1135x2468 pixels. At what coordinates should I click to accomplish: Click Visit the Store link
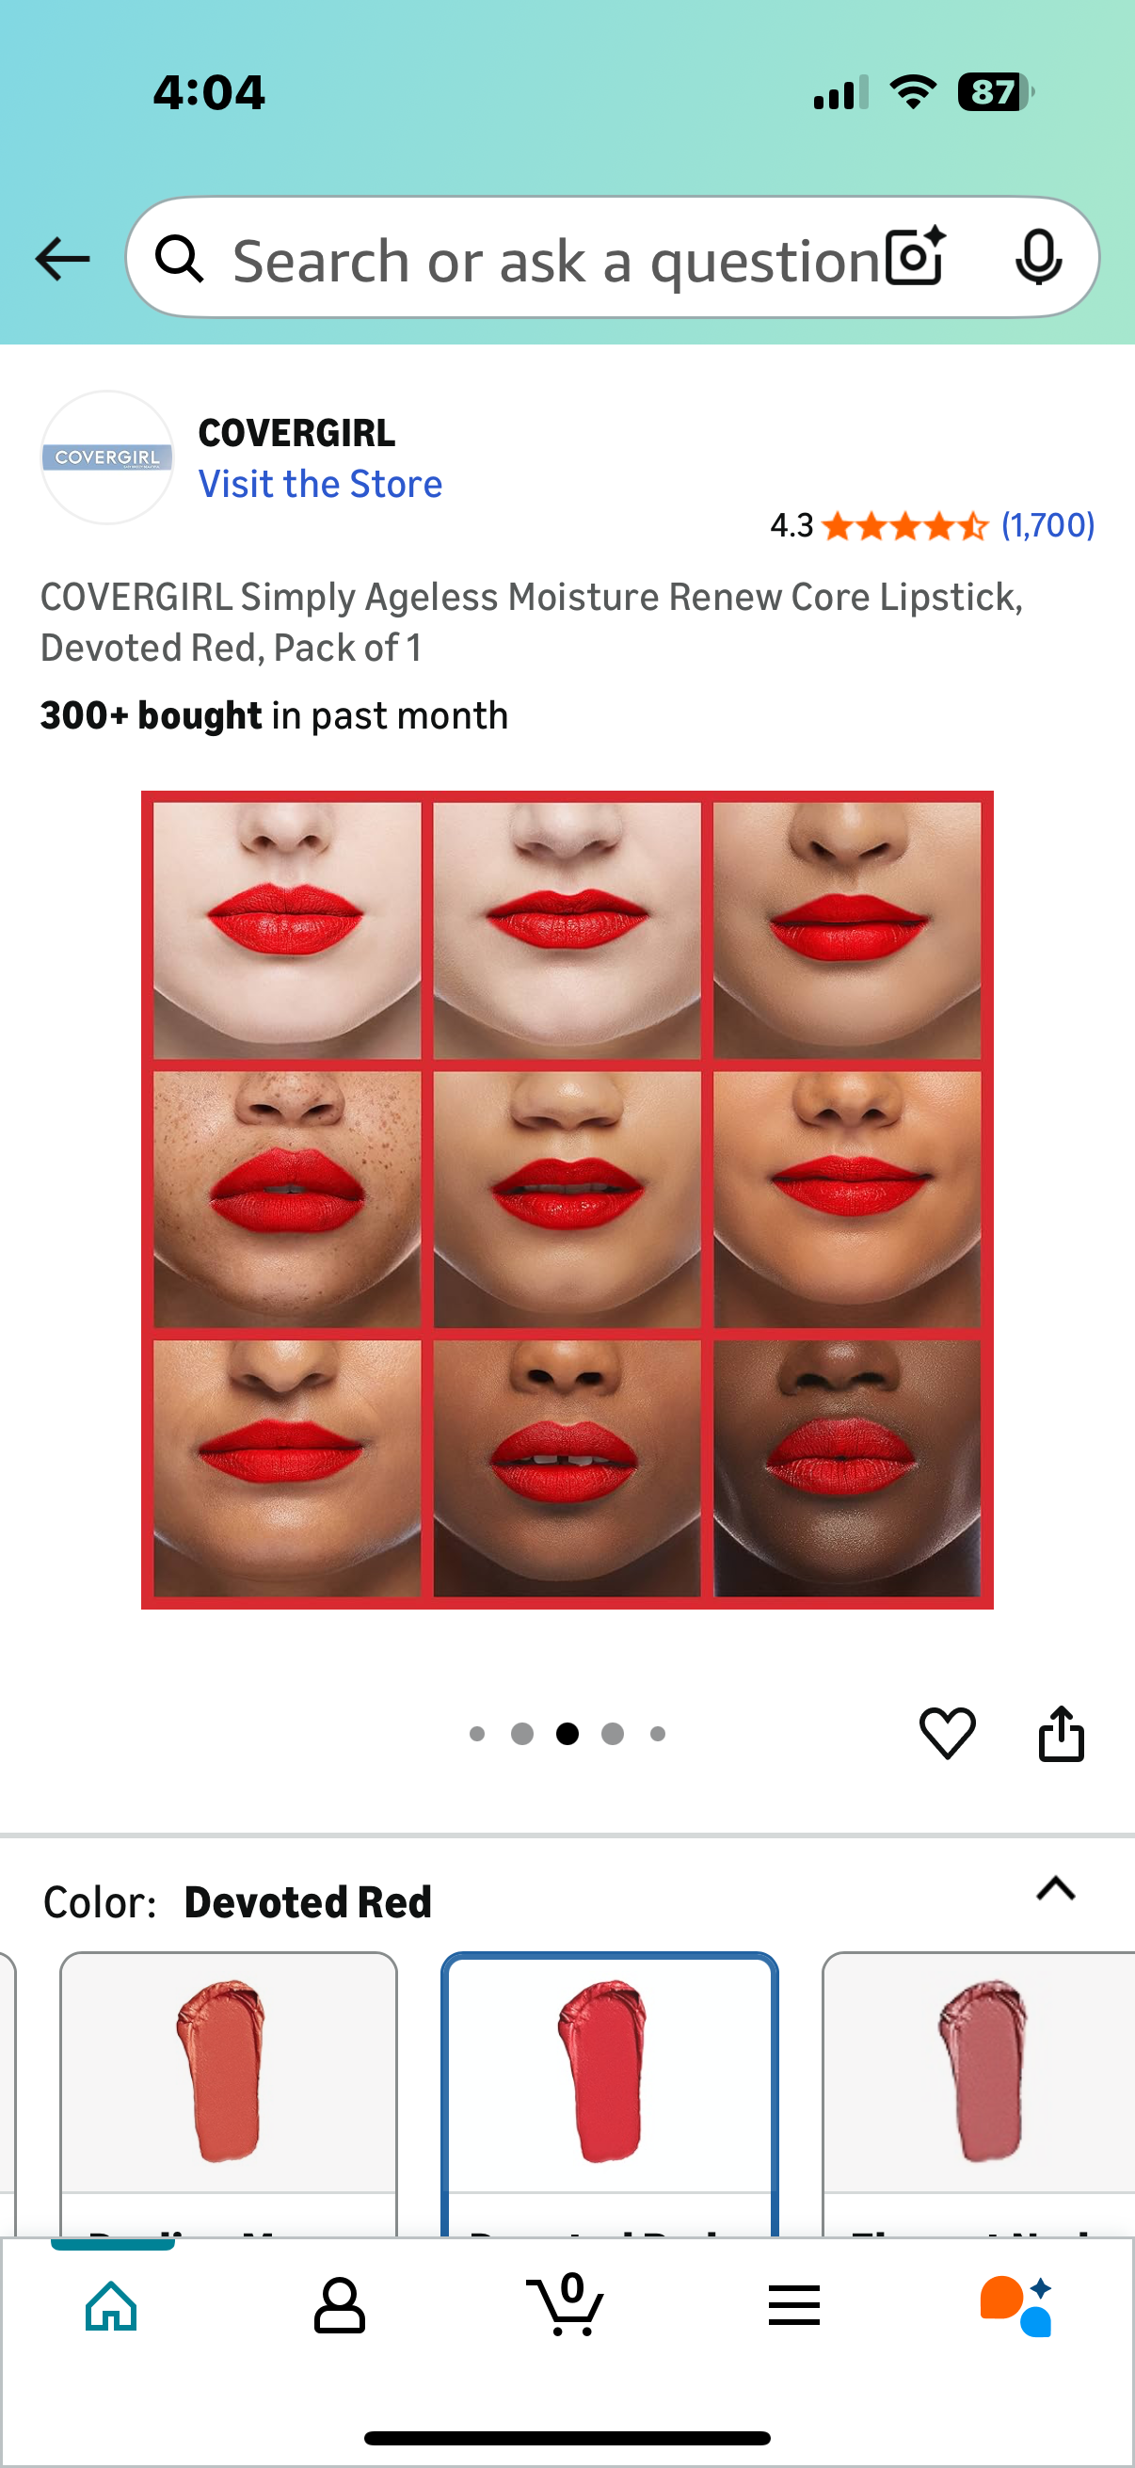click(x=320, y=484)
